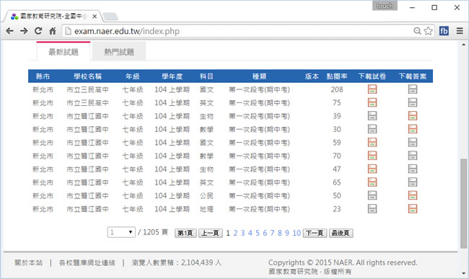The image size is (469, 279).
Task: Open the Chrome hamburger menu
Action: coord(460,31)
